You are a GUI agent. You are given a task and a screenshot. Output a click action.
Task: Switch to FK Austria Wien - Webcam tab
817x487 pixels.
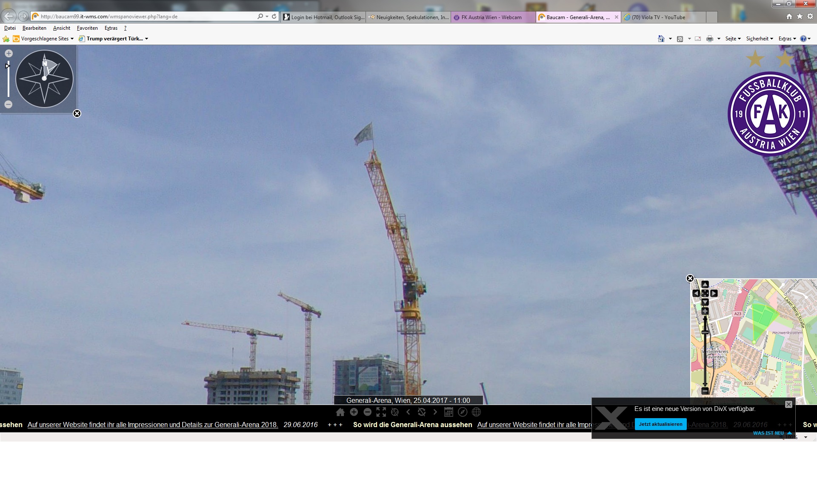494,17
